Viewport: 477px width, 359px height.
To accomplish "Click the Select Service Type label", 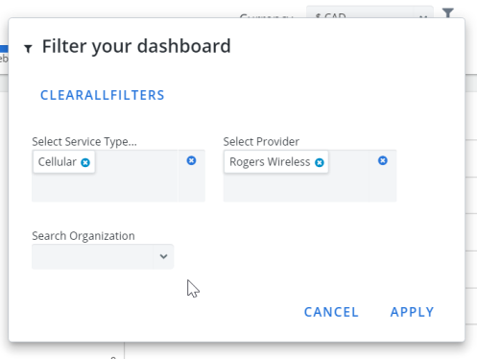I will point(84,142).
